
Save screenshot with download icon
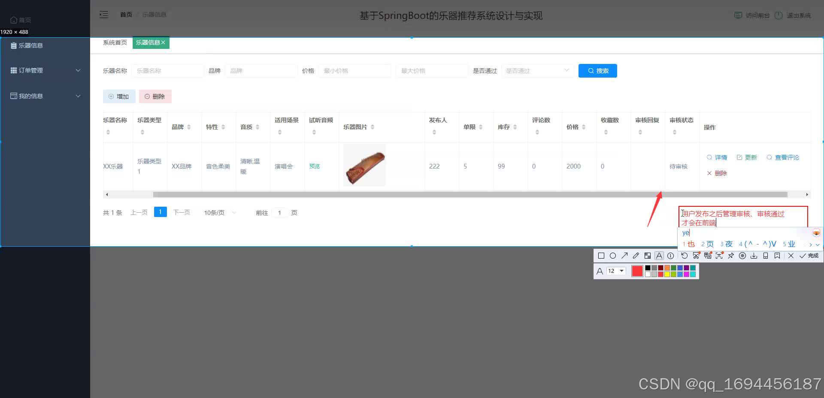pos(754,256)
